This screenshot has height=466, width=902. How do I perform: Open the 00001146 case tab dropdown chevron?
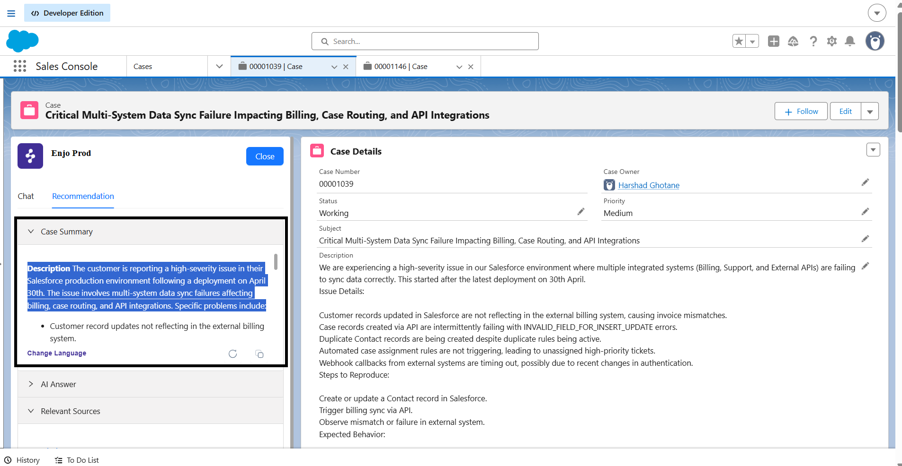coord(459,67)
